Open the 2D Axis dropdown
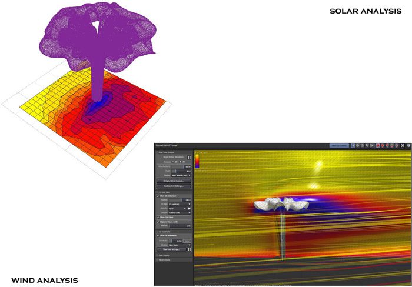This screenshot has height=287, width=412. pos(179,204)
